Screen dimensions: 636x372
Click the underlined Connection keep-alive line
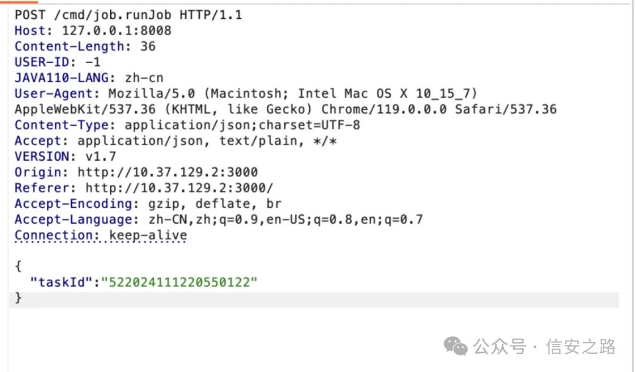(x=100, y=235)
